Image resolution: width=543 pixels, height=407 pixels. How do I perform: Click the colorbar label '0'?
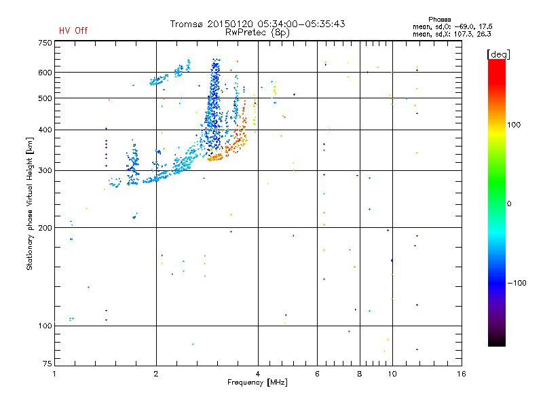pos(509,204)
